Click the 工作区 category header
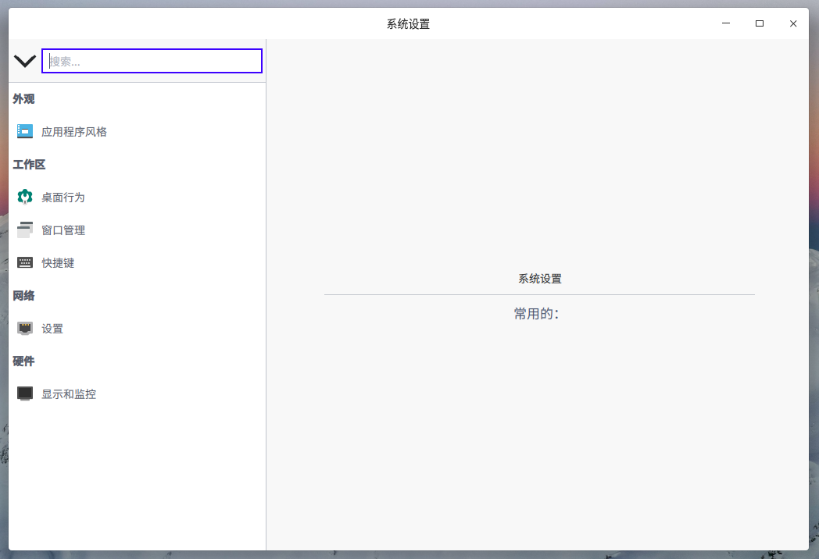The width and height of the screenshot is (819, 559). (29, 165)
